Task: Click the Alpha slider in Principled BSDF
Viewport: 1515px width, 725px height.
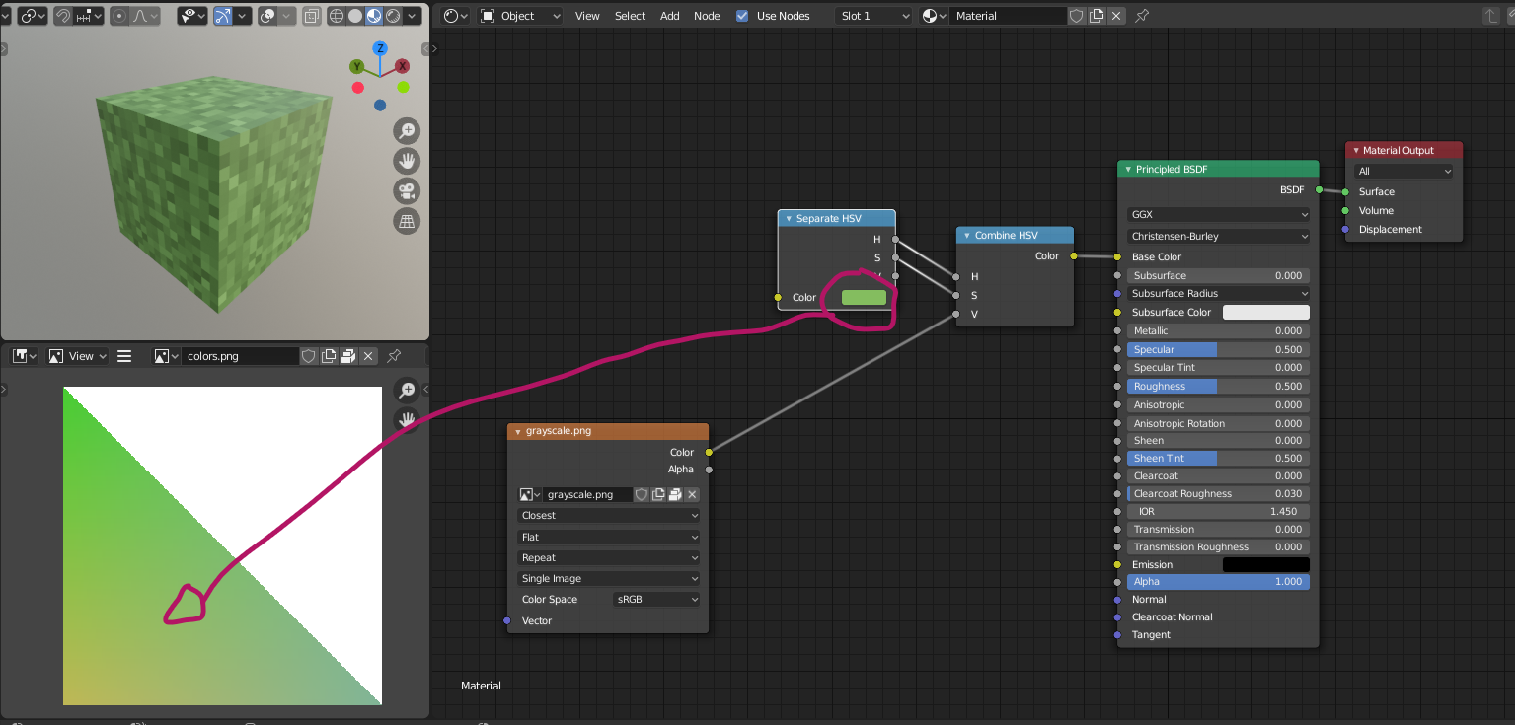Action: (1218, 582)
